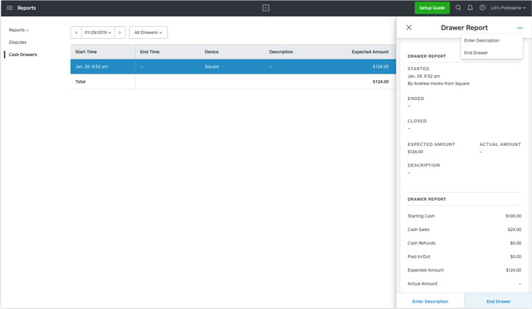Go to next date arrow
The height and width of the screenshot is (309, 532).
click(x=120, y=33)
